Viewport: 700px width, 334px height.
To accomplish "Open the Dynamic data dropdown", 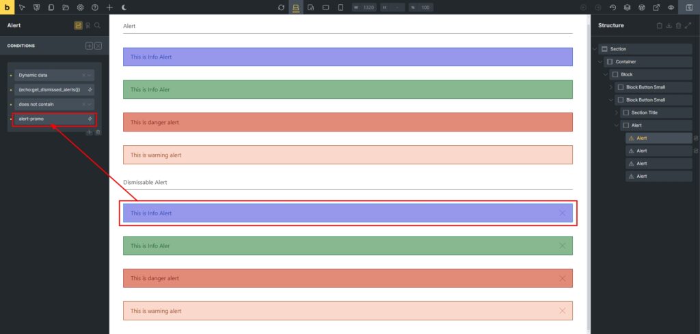I will pos(54,75).
